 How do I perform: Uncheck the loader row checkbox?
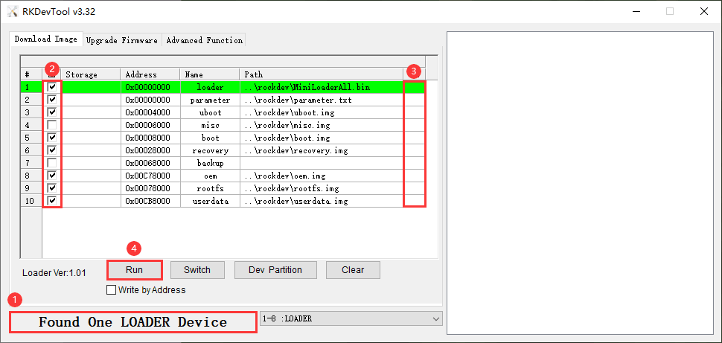pos(53,86)
